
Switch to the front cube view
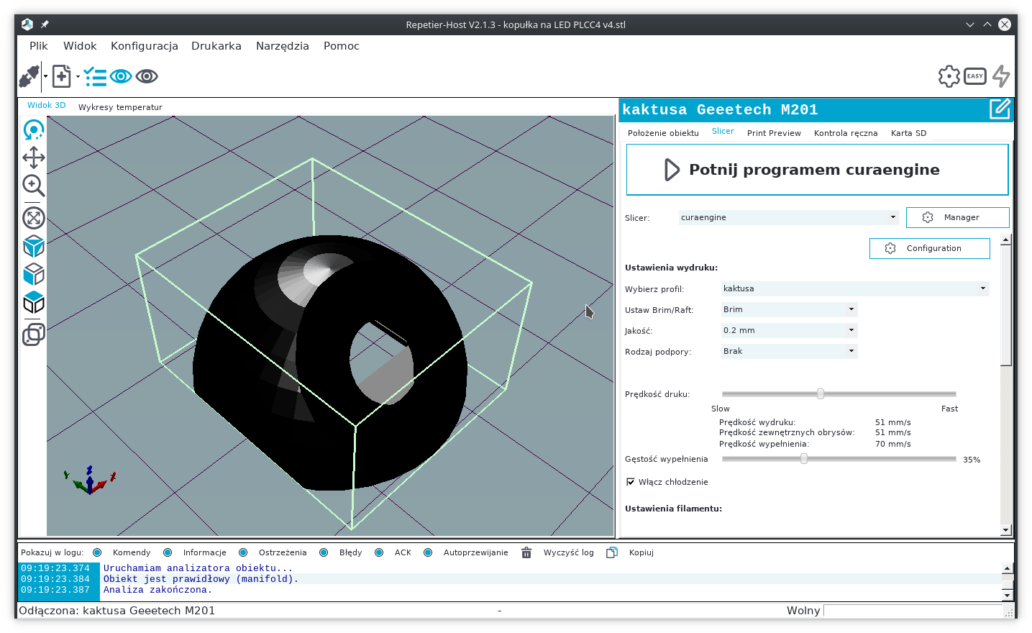point(34,274)
